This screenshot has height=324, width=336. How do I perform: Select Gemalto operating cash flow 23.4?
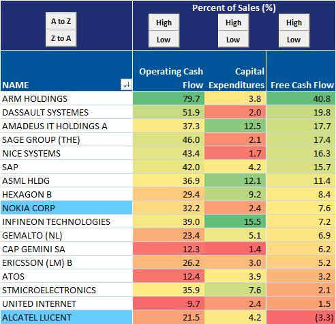coord(168,235)
